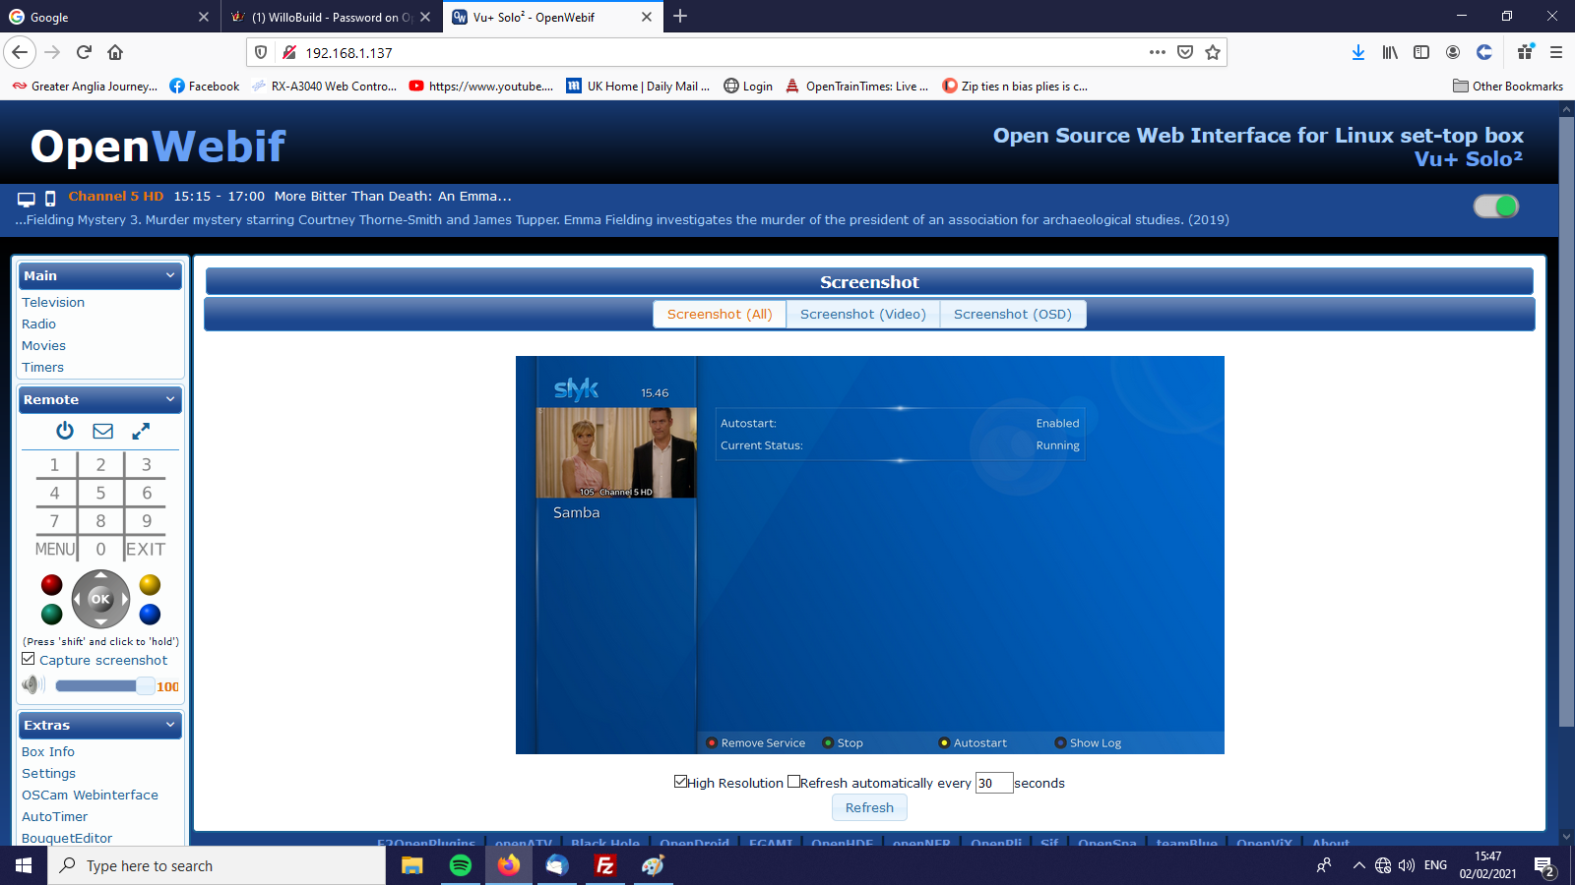Enable the Refresh automatically every checkbox
The image size is (1575, 885).
coord(793,782)
